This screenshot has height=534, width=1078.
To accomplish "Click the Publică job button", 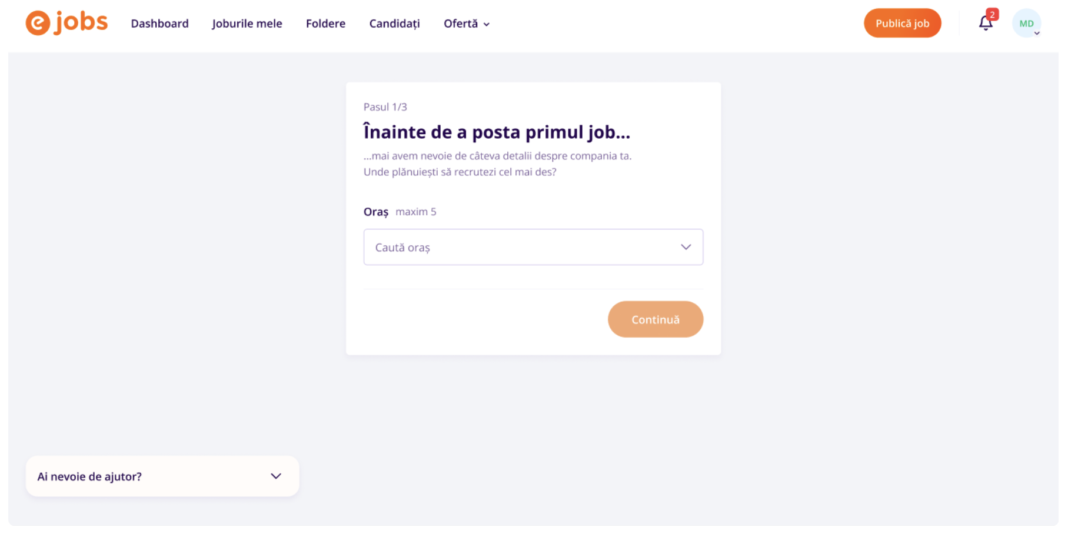I will pos(902,23).
